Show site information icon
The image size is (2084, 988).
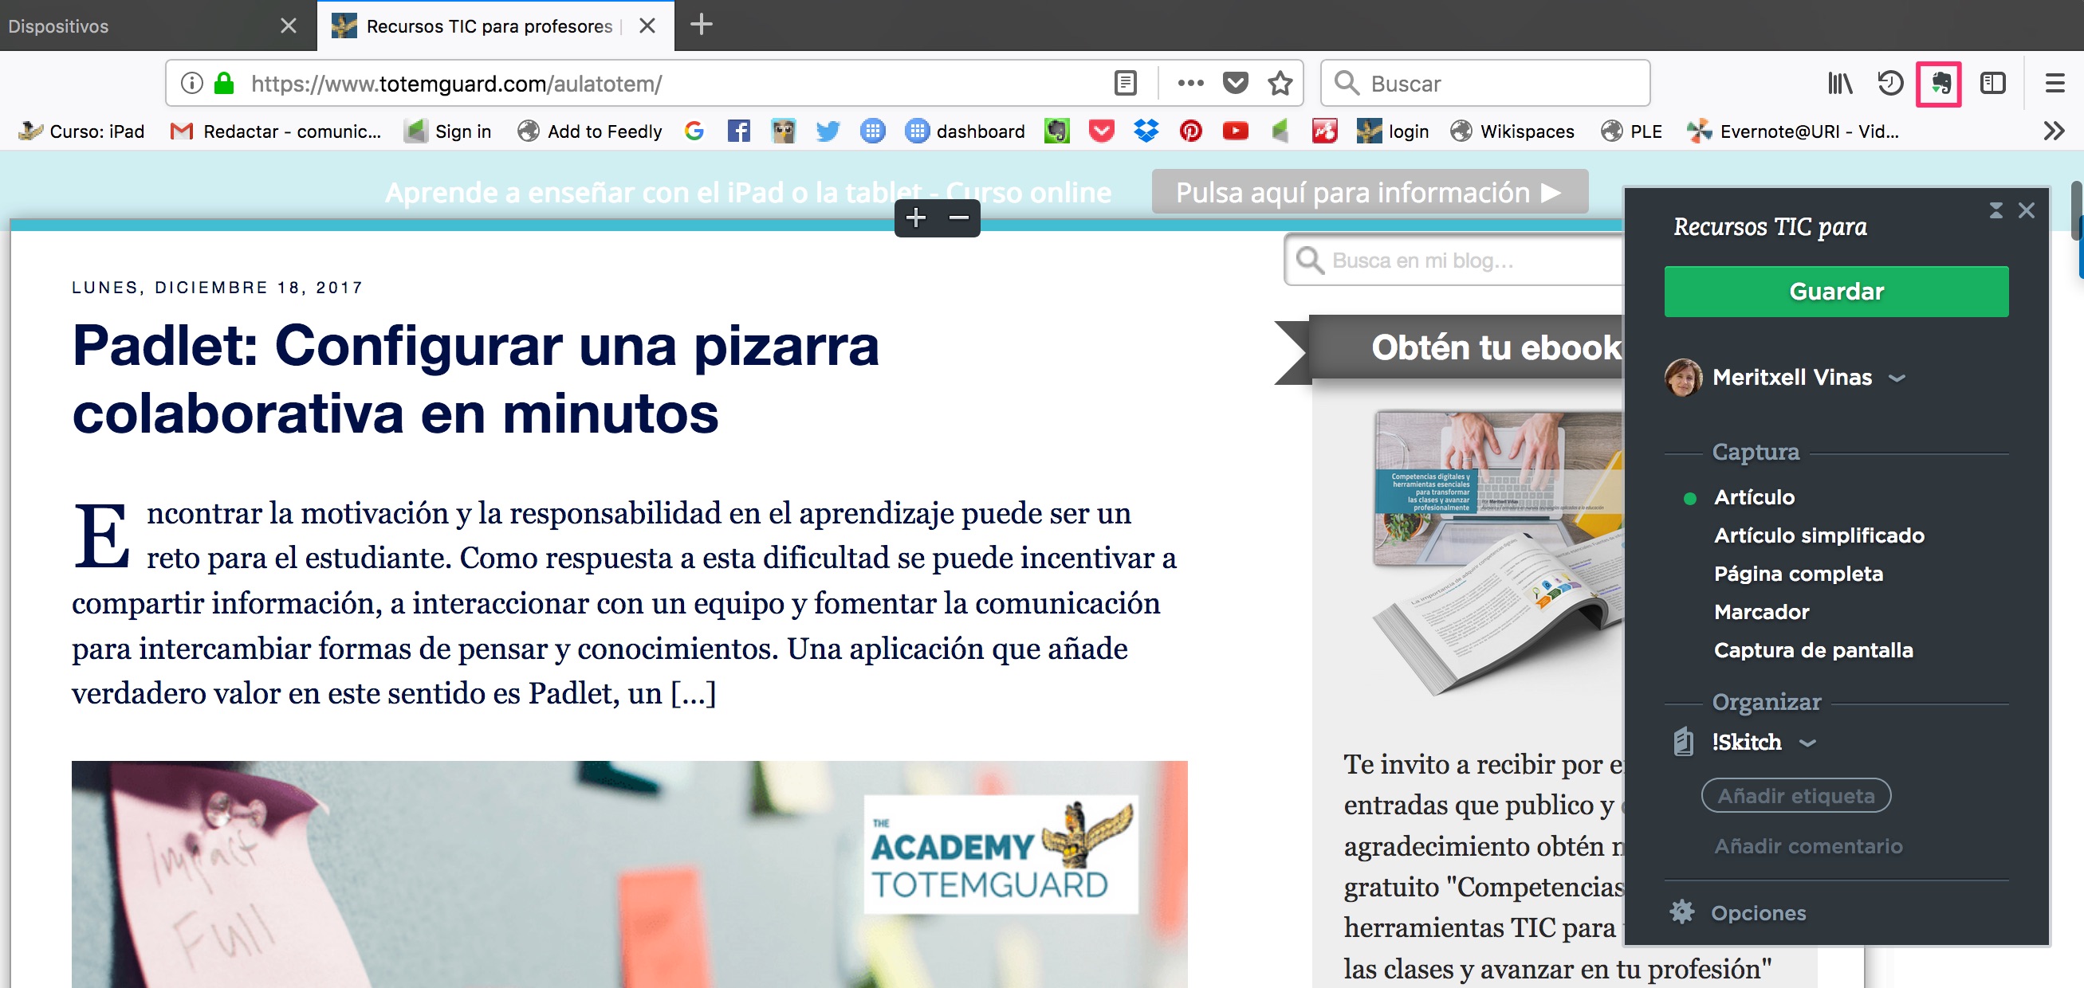tap(191, 84)
